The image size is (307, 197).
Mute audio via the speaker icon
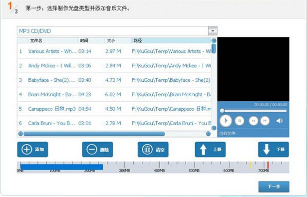point(280,121)
